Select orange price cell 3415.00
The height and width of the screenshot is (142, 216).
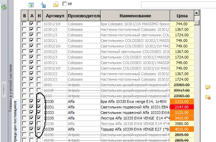point(182,118)
